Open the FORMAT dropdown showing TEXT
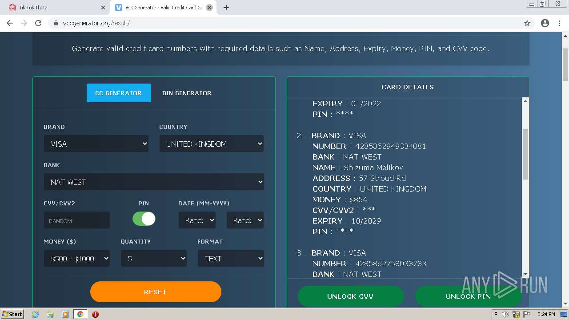 tap(231, 258)
